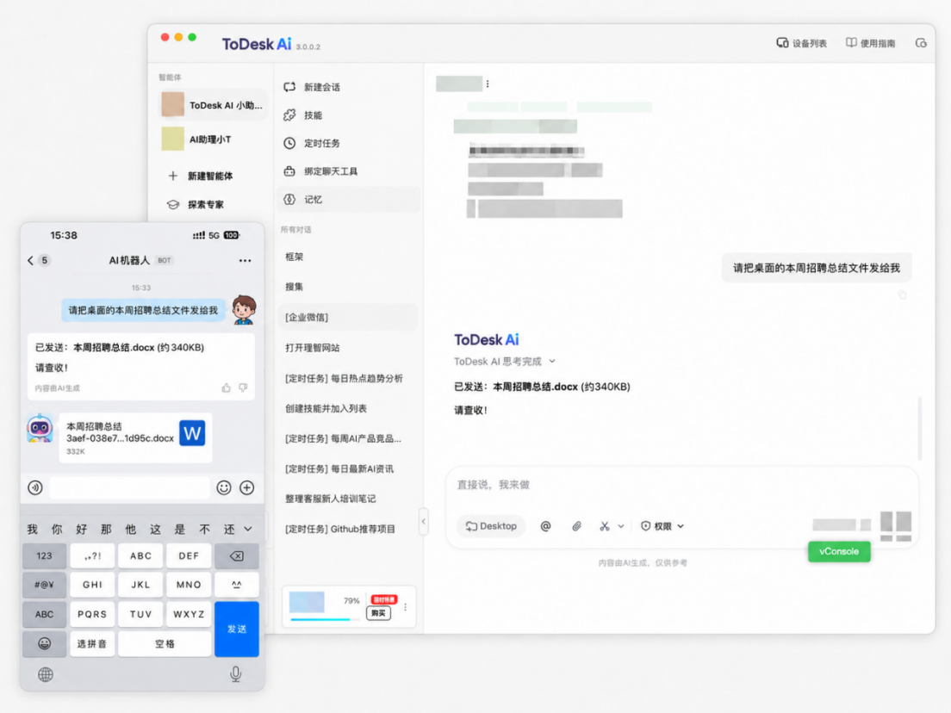Tap the #@¥ symbols key
Image resolution: width=951 pixels, height=713 pixels.
(44, 585)
